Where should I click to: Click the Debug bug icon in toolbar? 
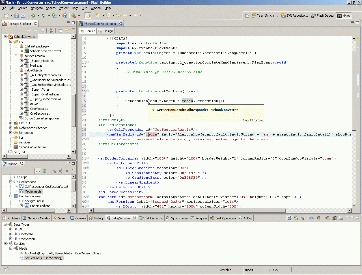click(44, 16)
